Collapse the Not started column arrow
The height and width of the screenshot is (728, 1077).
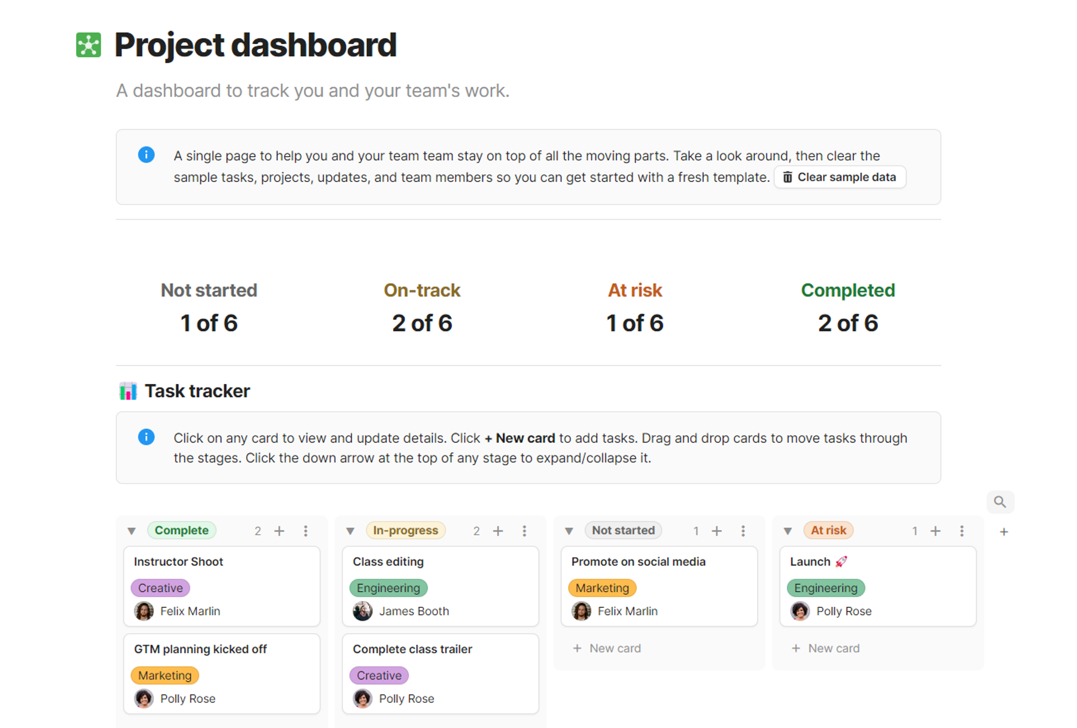tap(569, 531)
